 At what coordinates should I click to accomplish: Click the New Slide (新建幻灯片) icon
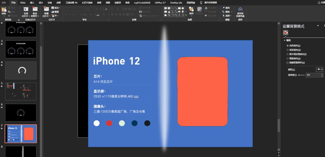click(x=46, y=9)
